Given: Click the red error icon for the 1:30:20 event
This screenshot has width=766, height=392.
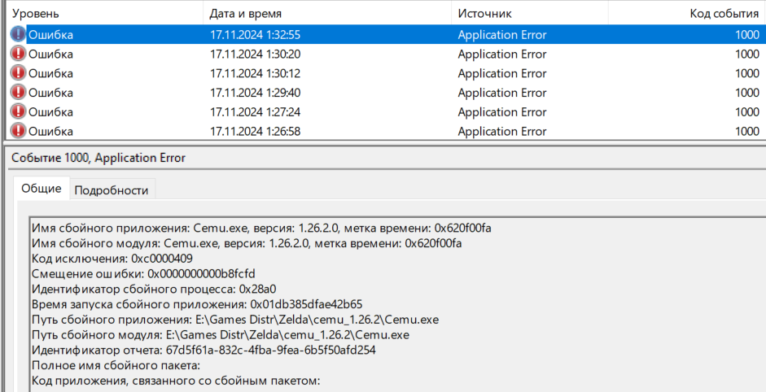Looking at the screenshot, I should point(18,54).
